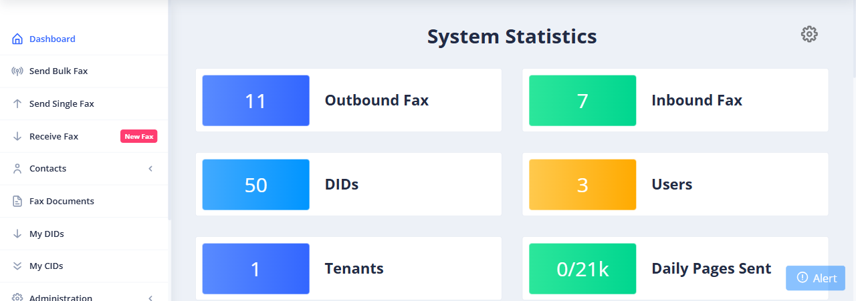Expand the Administration submenu chevron
This screenshot has width=856, height=301.
pyautogui.click(x=150, y=298)
